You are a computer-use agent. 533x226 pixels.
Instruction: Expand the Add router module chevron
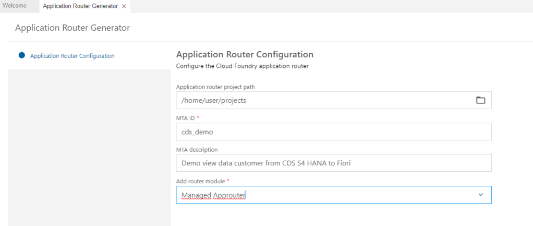(480, 195)
